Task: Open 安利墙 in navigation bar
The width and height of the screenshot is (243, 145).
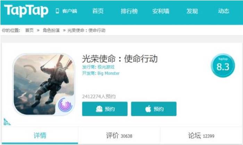Action: tap(161, 11)
